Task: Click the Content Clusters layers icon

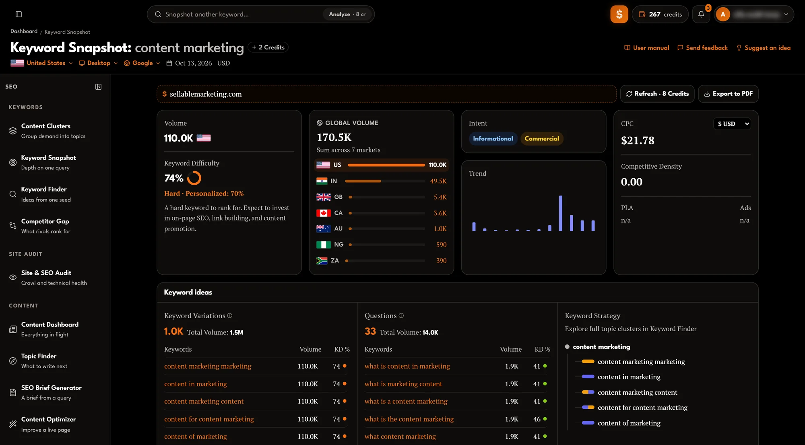Action: point(13,131)
